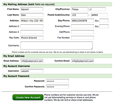
Task: Click the empty Cell Phone field
Action: click(83, 32)
